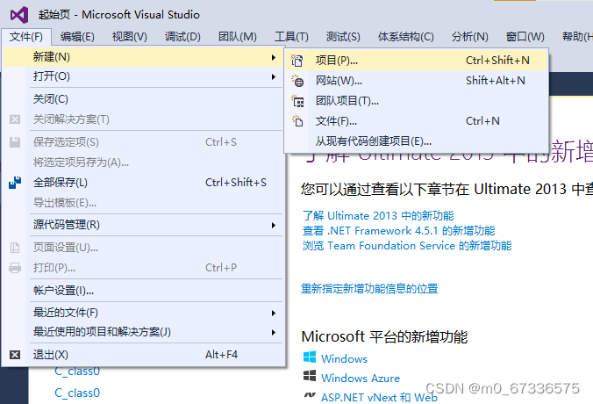Open the Windows Azure link
This screenshot has width=593, height=404.
[361, 379]
